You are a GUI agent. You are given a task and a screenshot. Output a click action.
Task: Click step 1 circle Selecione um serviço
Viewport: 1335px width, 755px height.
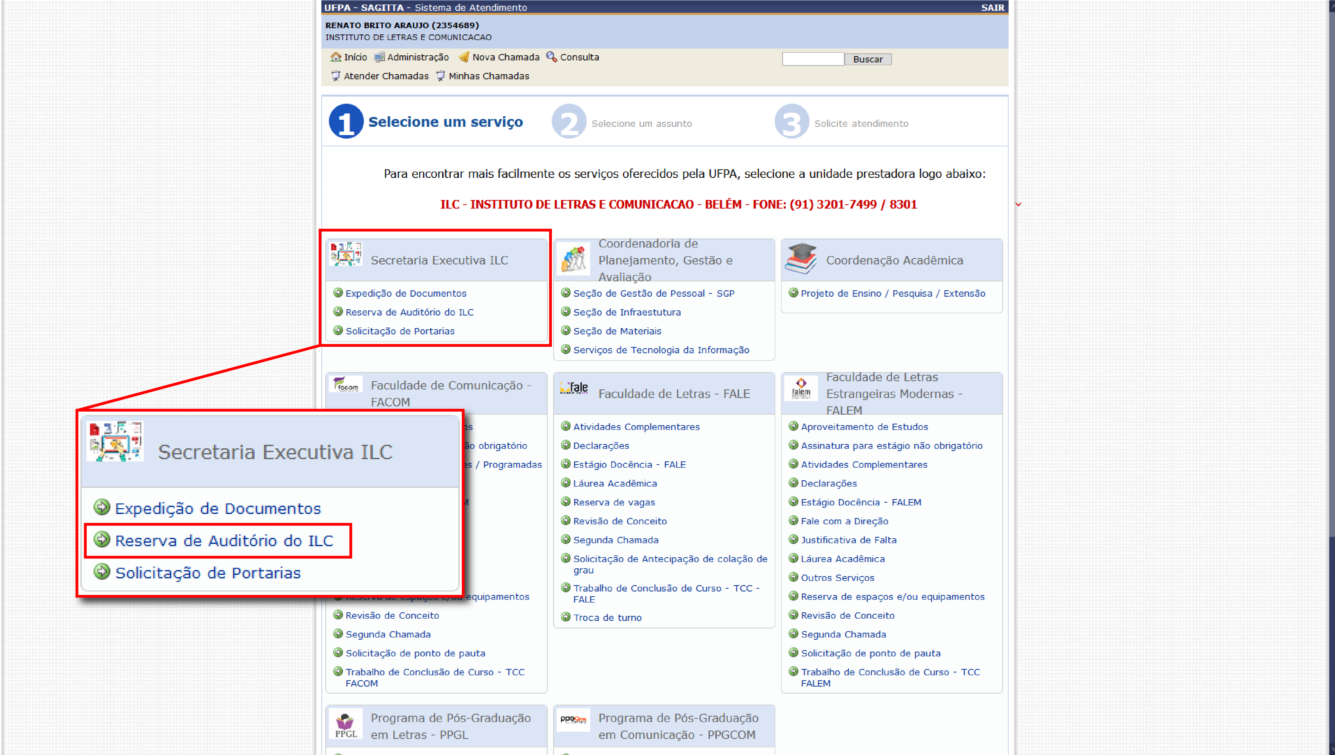[x=346, y=122]
